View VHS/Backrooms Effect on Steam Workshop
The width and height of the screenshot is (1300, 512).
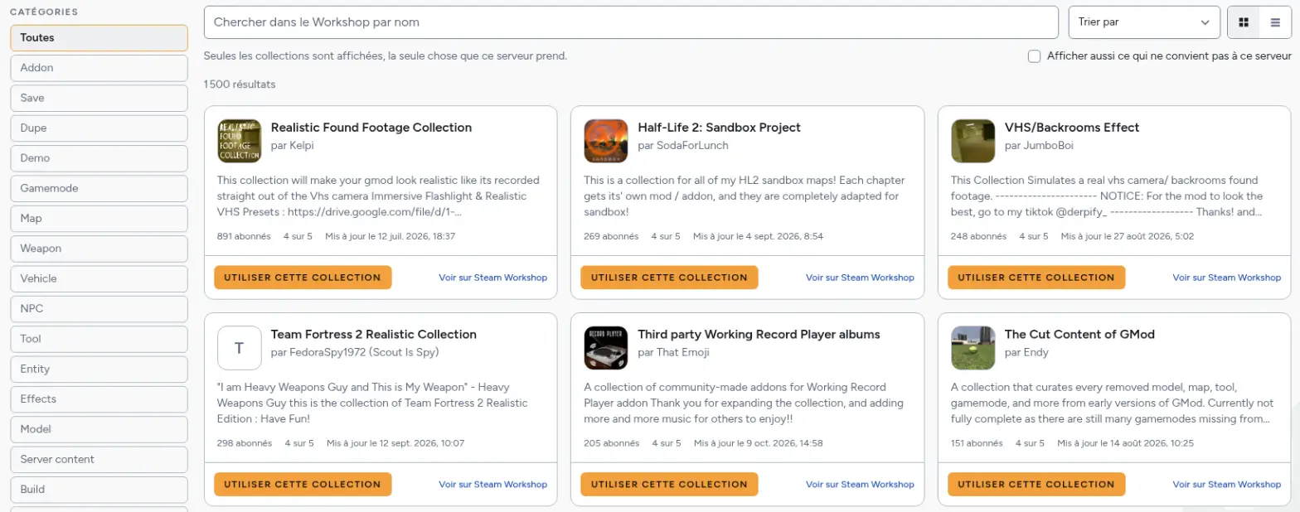point(1227,278)
